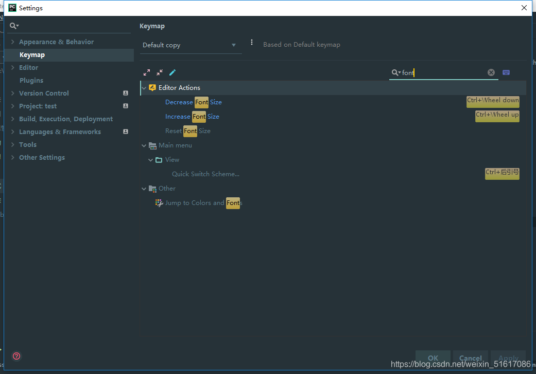Click the Ctrl+Wheel up shortcut label
Screen dimensions: 536x374
point(497,116)
